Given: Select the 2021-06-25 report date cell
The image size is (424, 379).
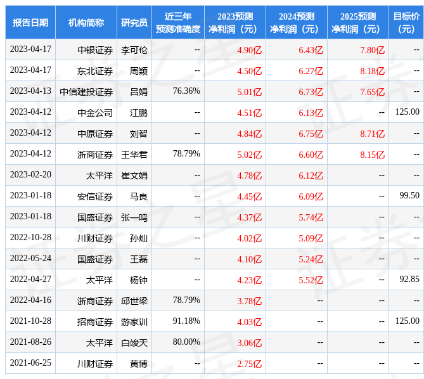Looking at the screenshot, I should point(30,363).
